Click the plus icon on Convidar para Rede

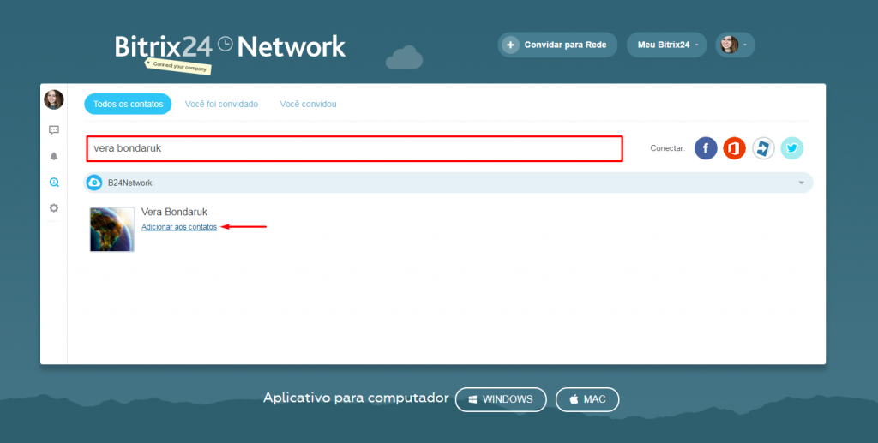coord(510,45)
